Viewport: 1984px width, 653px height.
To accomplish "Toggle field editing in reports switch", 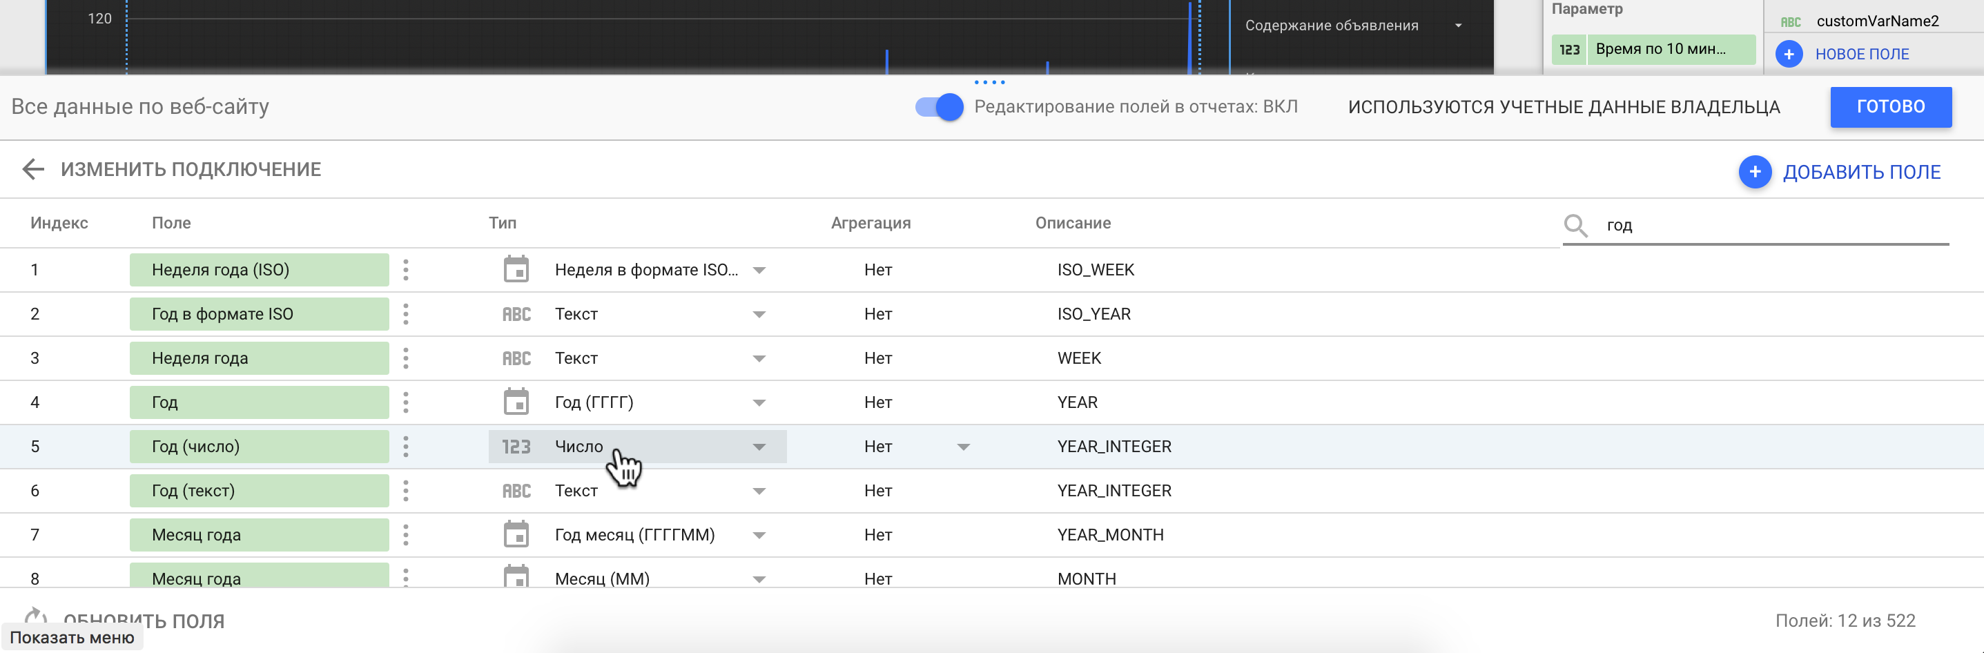I will (939, 107).
